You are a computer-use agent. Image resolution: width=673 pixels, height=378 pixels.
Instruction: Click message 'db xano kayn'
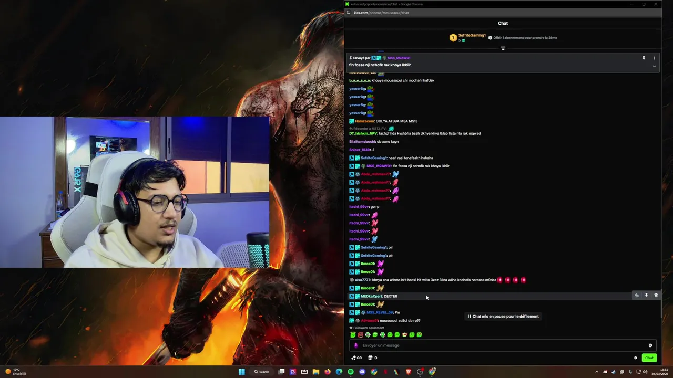pyautogui.click(x=388, y=142)
